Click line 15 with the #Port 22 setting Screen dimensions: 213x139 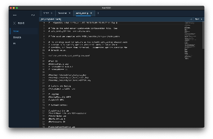click(53, 61)
